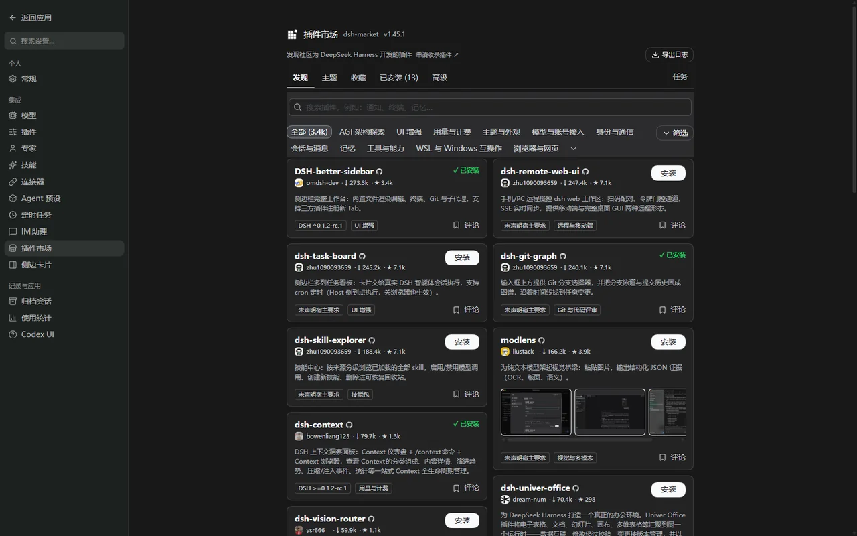Open the 申请收录插件 link
Image resolution: width=857 pixels, height=536 pixels.
click(437, 55)
